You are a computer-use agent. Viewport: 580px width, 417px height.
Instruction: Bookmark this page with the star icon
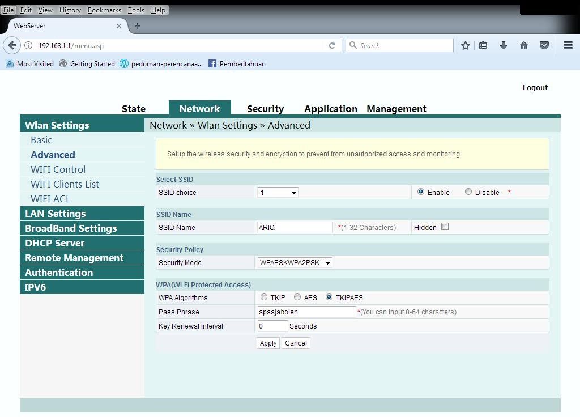coord(465,45)
